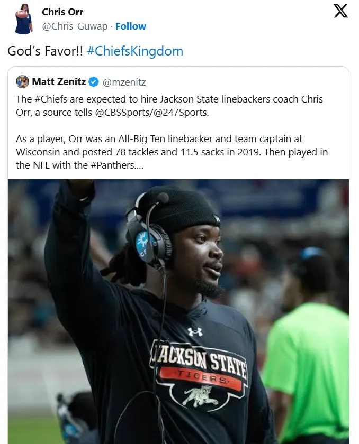Open the Chris Orr display name
This screenshot has height=444, width=359.
(62, 12)
